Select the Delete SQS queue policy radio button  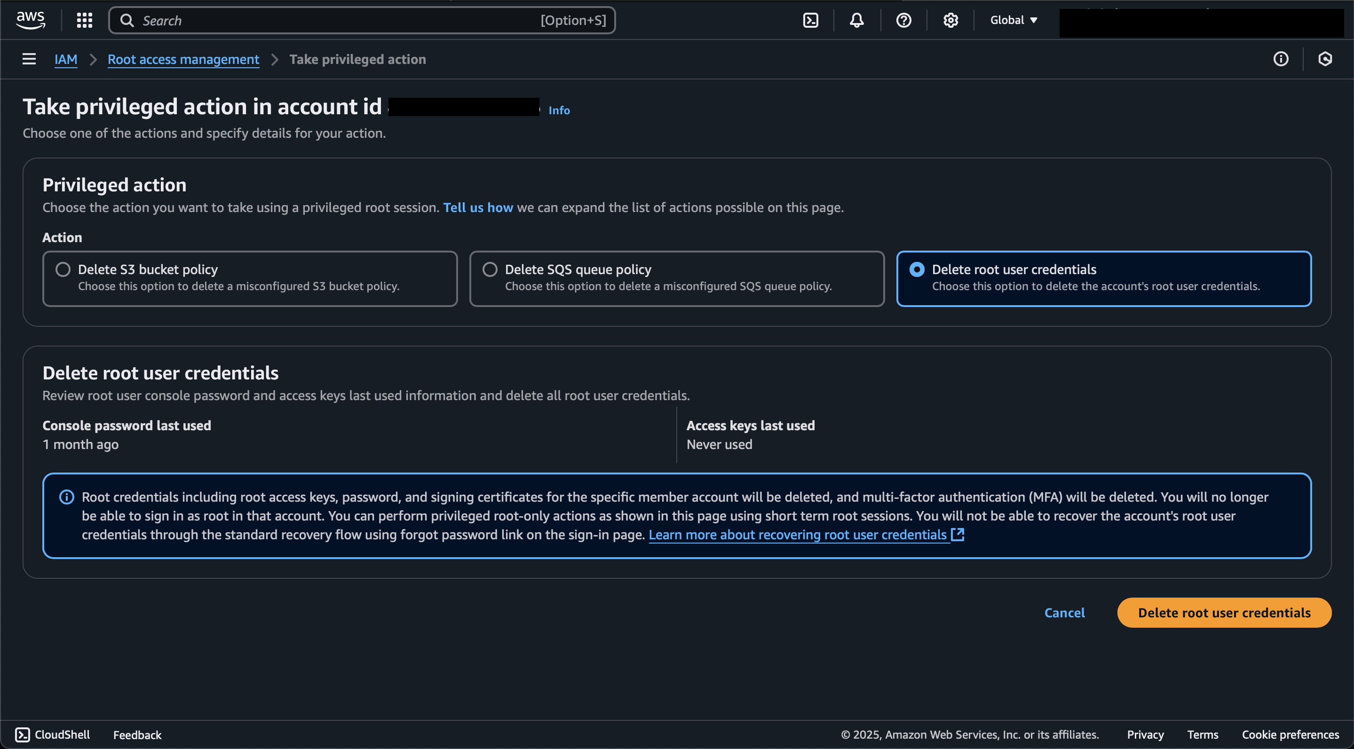tap(489, 269)
